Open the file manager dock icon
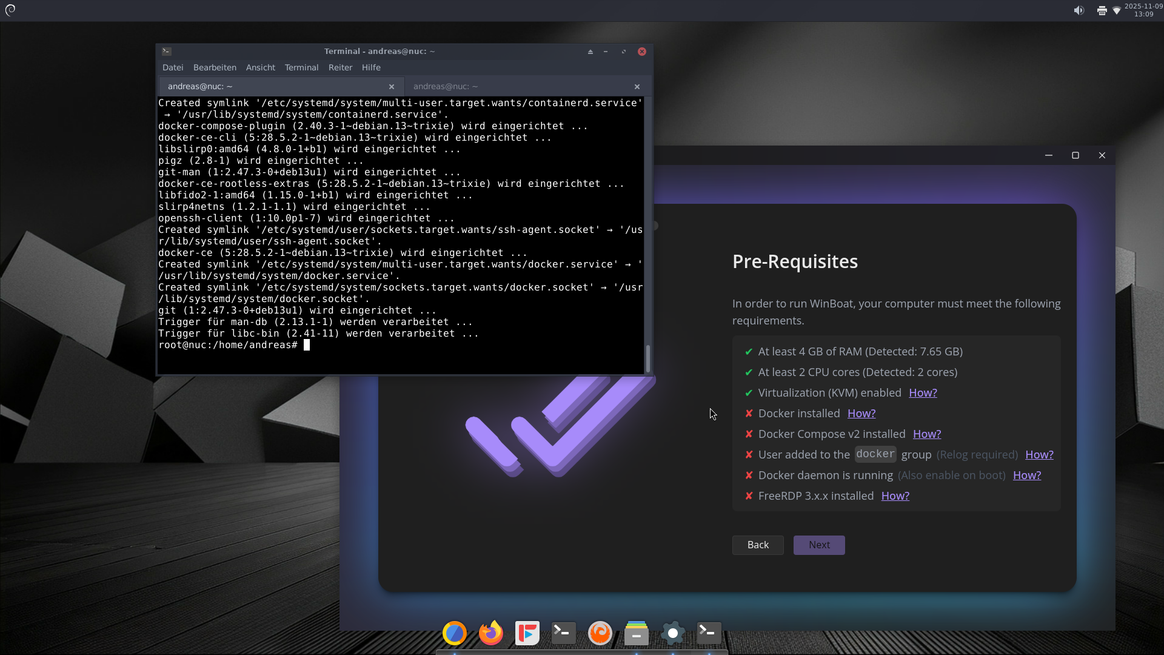Viewport: 1164px width, 655px height. [x=637, y=633]
